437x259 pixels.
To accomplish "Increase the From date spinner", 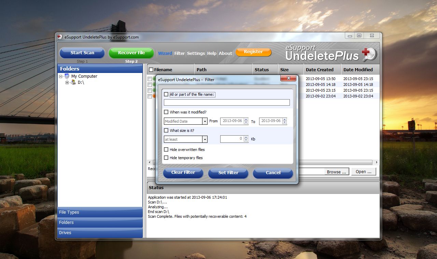I will tap(246, 120).
